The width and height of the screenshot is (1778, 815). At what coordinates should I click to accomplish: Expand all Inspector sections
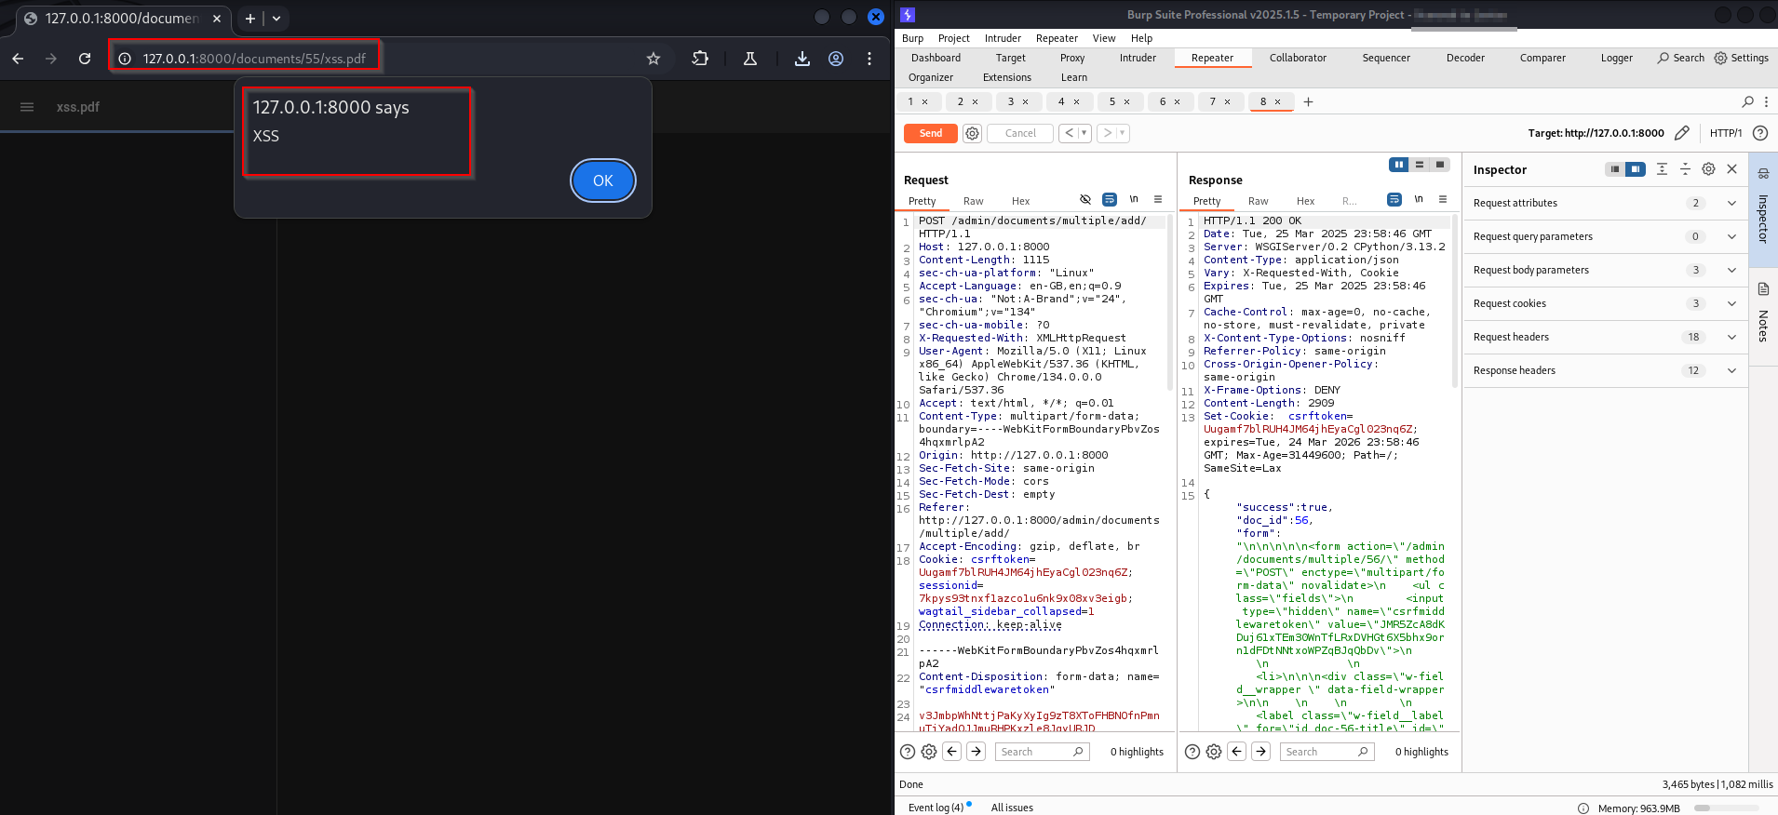point(1662,169)
